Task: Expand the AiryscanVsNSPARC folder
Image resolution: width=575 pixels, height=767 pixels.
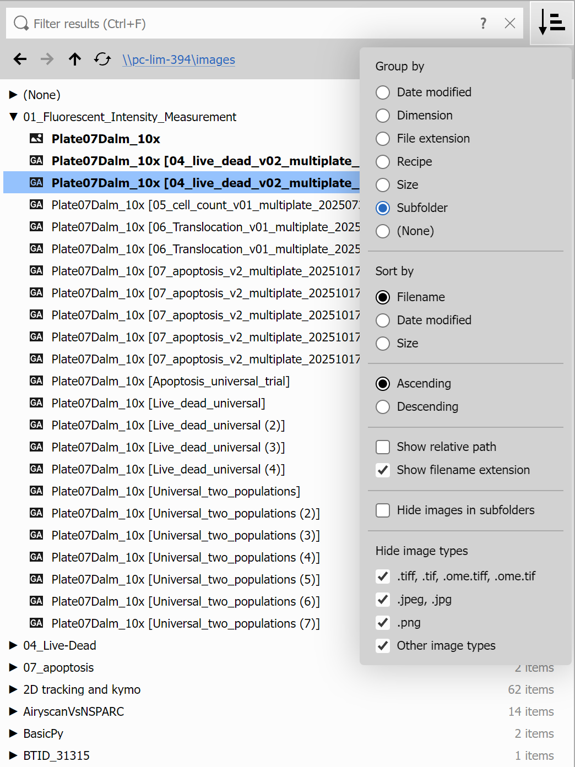Action: (x=13, y=711)
